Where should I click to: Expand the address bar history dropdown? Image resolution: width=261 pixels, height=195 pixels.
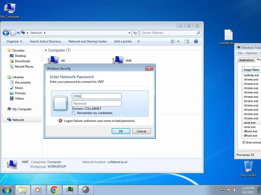[x=129, y=33]
